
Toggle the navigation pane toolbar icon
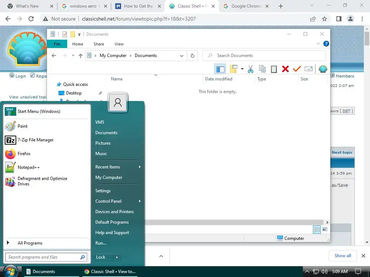pos(220,69)
